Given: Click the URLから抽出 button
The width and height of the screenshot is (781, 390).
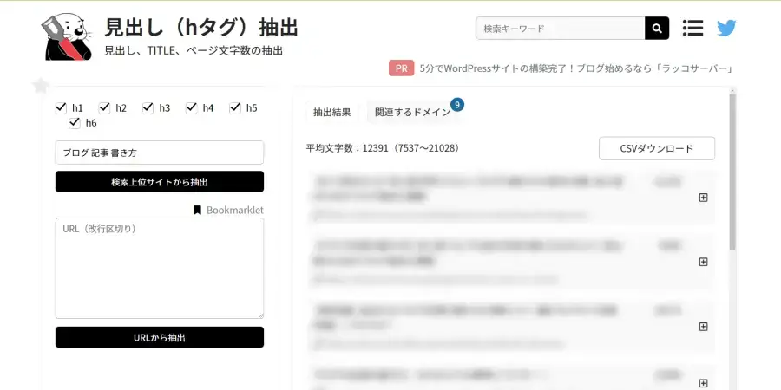Looking at the screenshot, I should [x=160, y=337].
